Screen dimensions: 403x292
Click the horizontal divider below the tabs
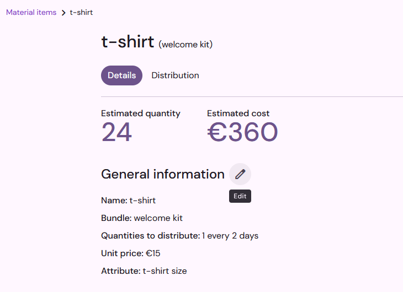coord(252,97)
